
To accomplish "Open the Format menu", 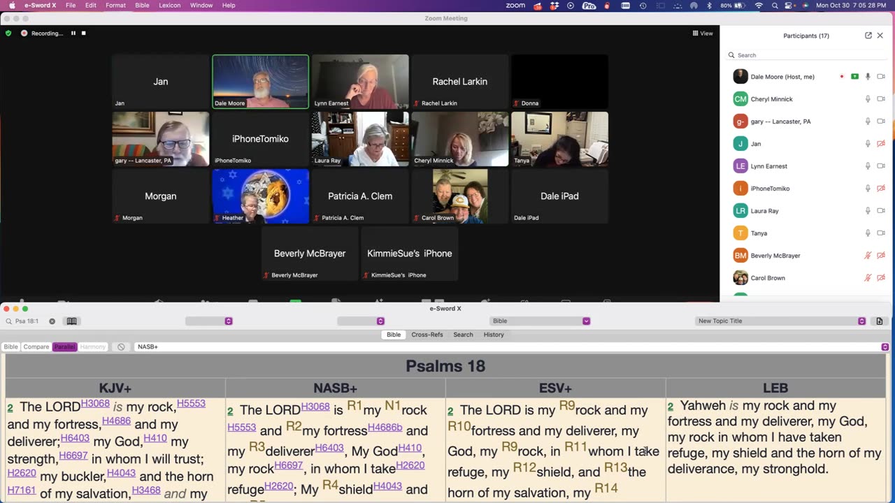I will (115, 5).
